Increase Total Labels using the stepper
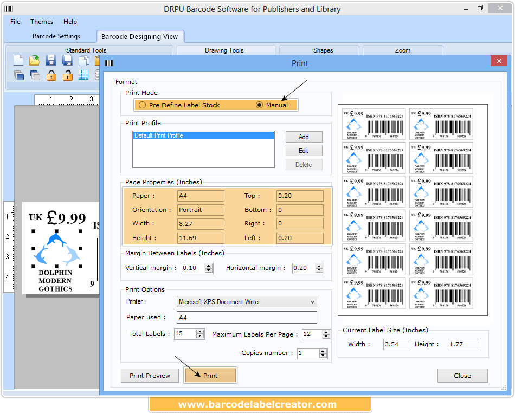515x413 pixels. (x=201, y=331)
